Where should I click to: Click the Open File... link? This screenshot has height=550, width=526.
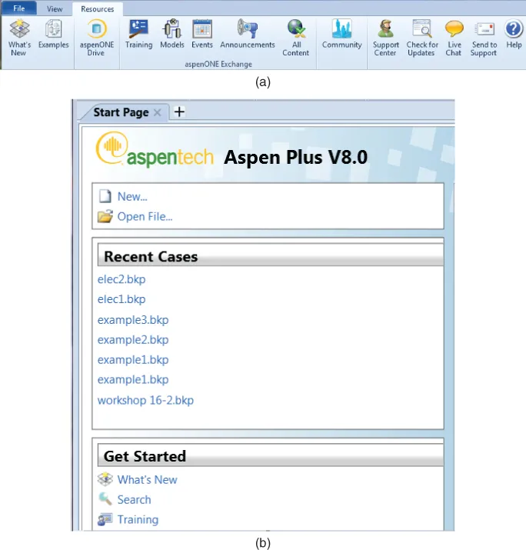145,217
